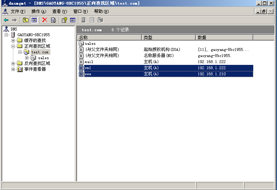The width and height of the screenshot is (277, 190).
Task: Select the test.com tree item label
Action: 40,52
